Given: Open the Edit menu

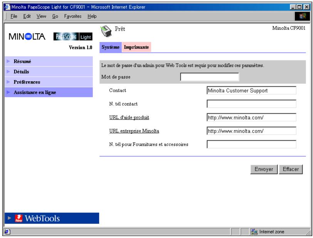Looking at the screenshot, I should tap(27, 16).
